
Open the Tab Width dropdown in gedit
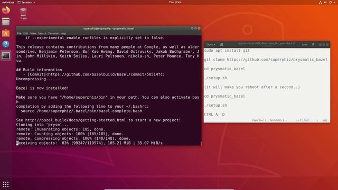pyautogui.click(x=278, y=120)
